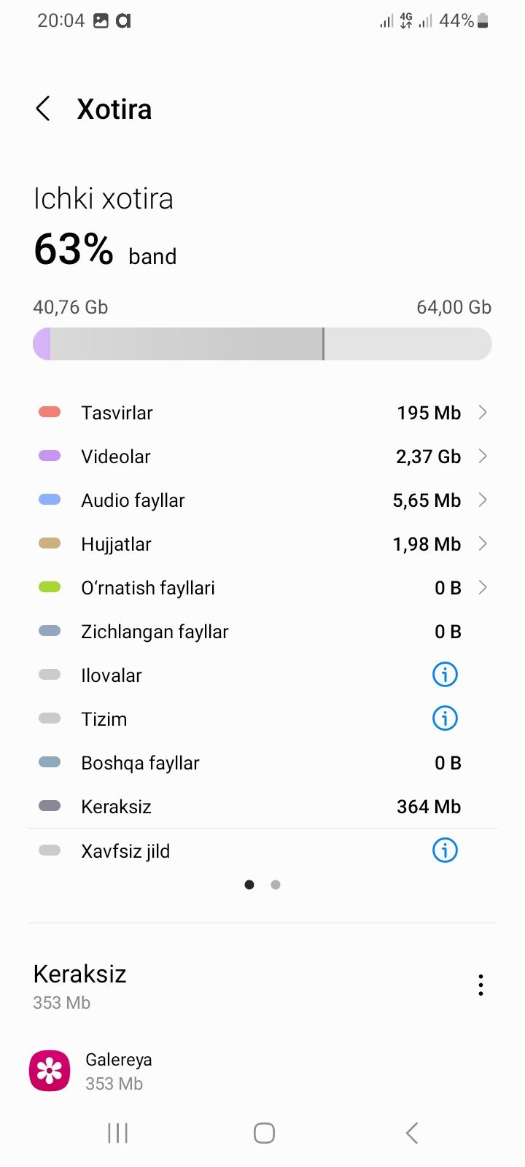
Task: Tap the Tizim info icon
Action: (x=445, y=718)
